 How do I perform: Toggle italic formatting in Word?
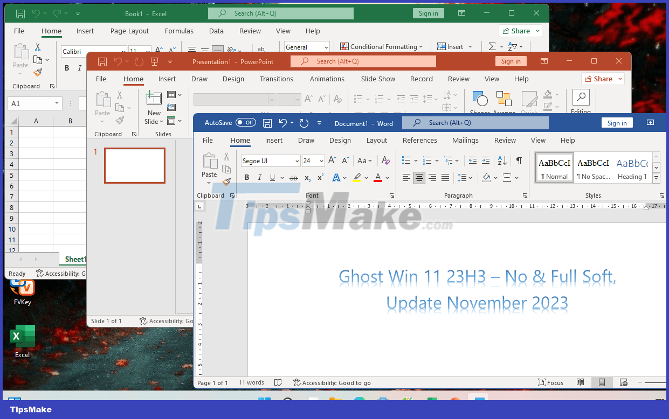tap(260, 177)
